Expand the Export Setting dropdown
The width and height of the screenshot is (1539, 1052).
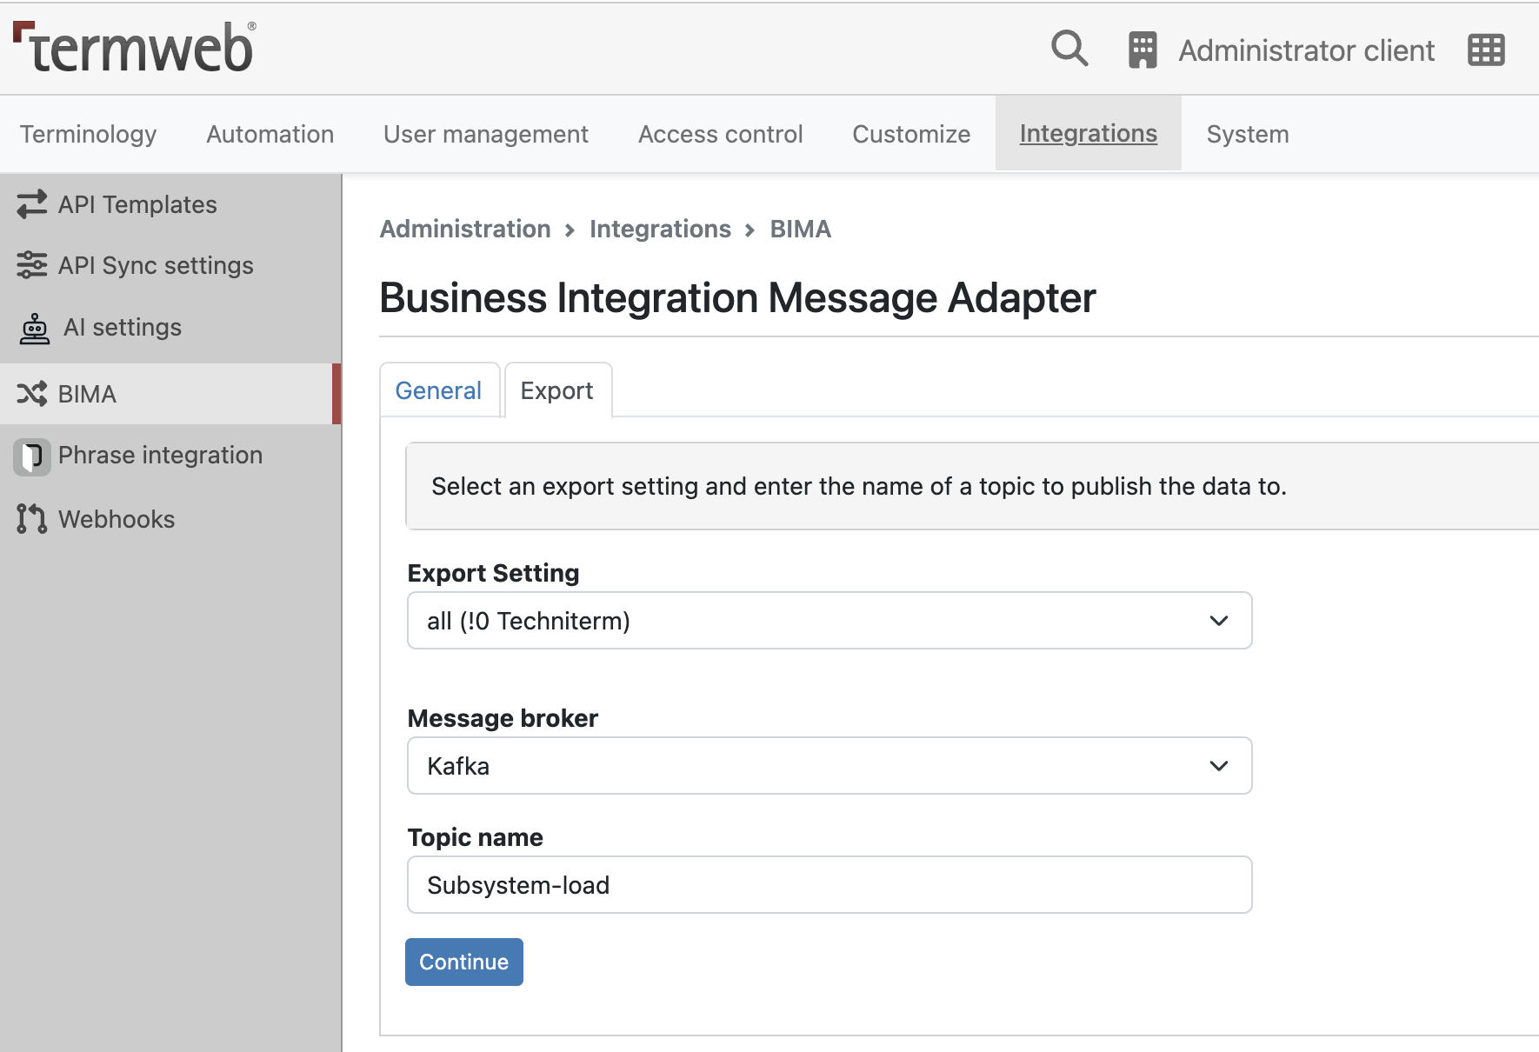tap(829, 621)
